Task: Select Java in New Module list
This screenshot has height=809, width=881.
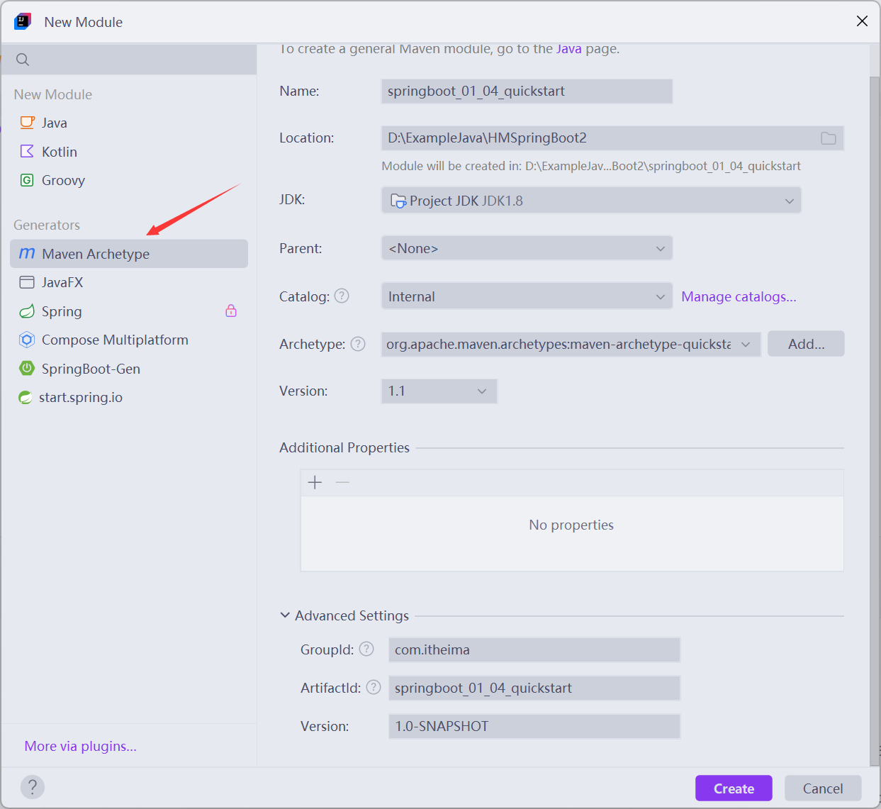Action: click(129, 123)
